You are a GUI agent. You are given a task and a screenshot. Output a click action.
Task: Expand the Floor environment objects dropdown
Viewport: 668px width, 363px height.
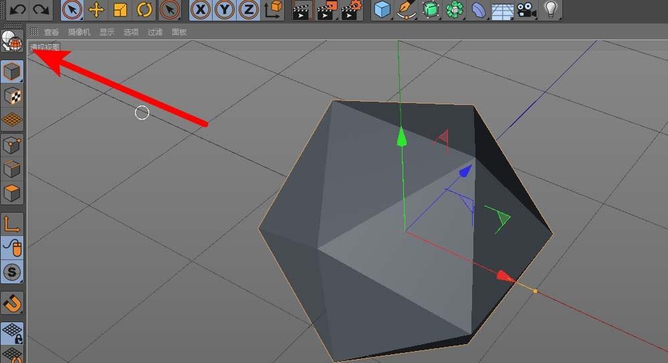coord(502,9)
